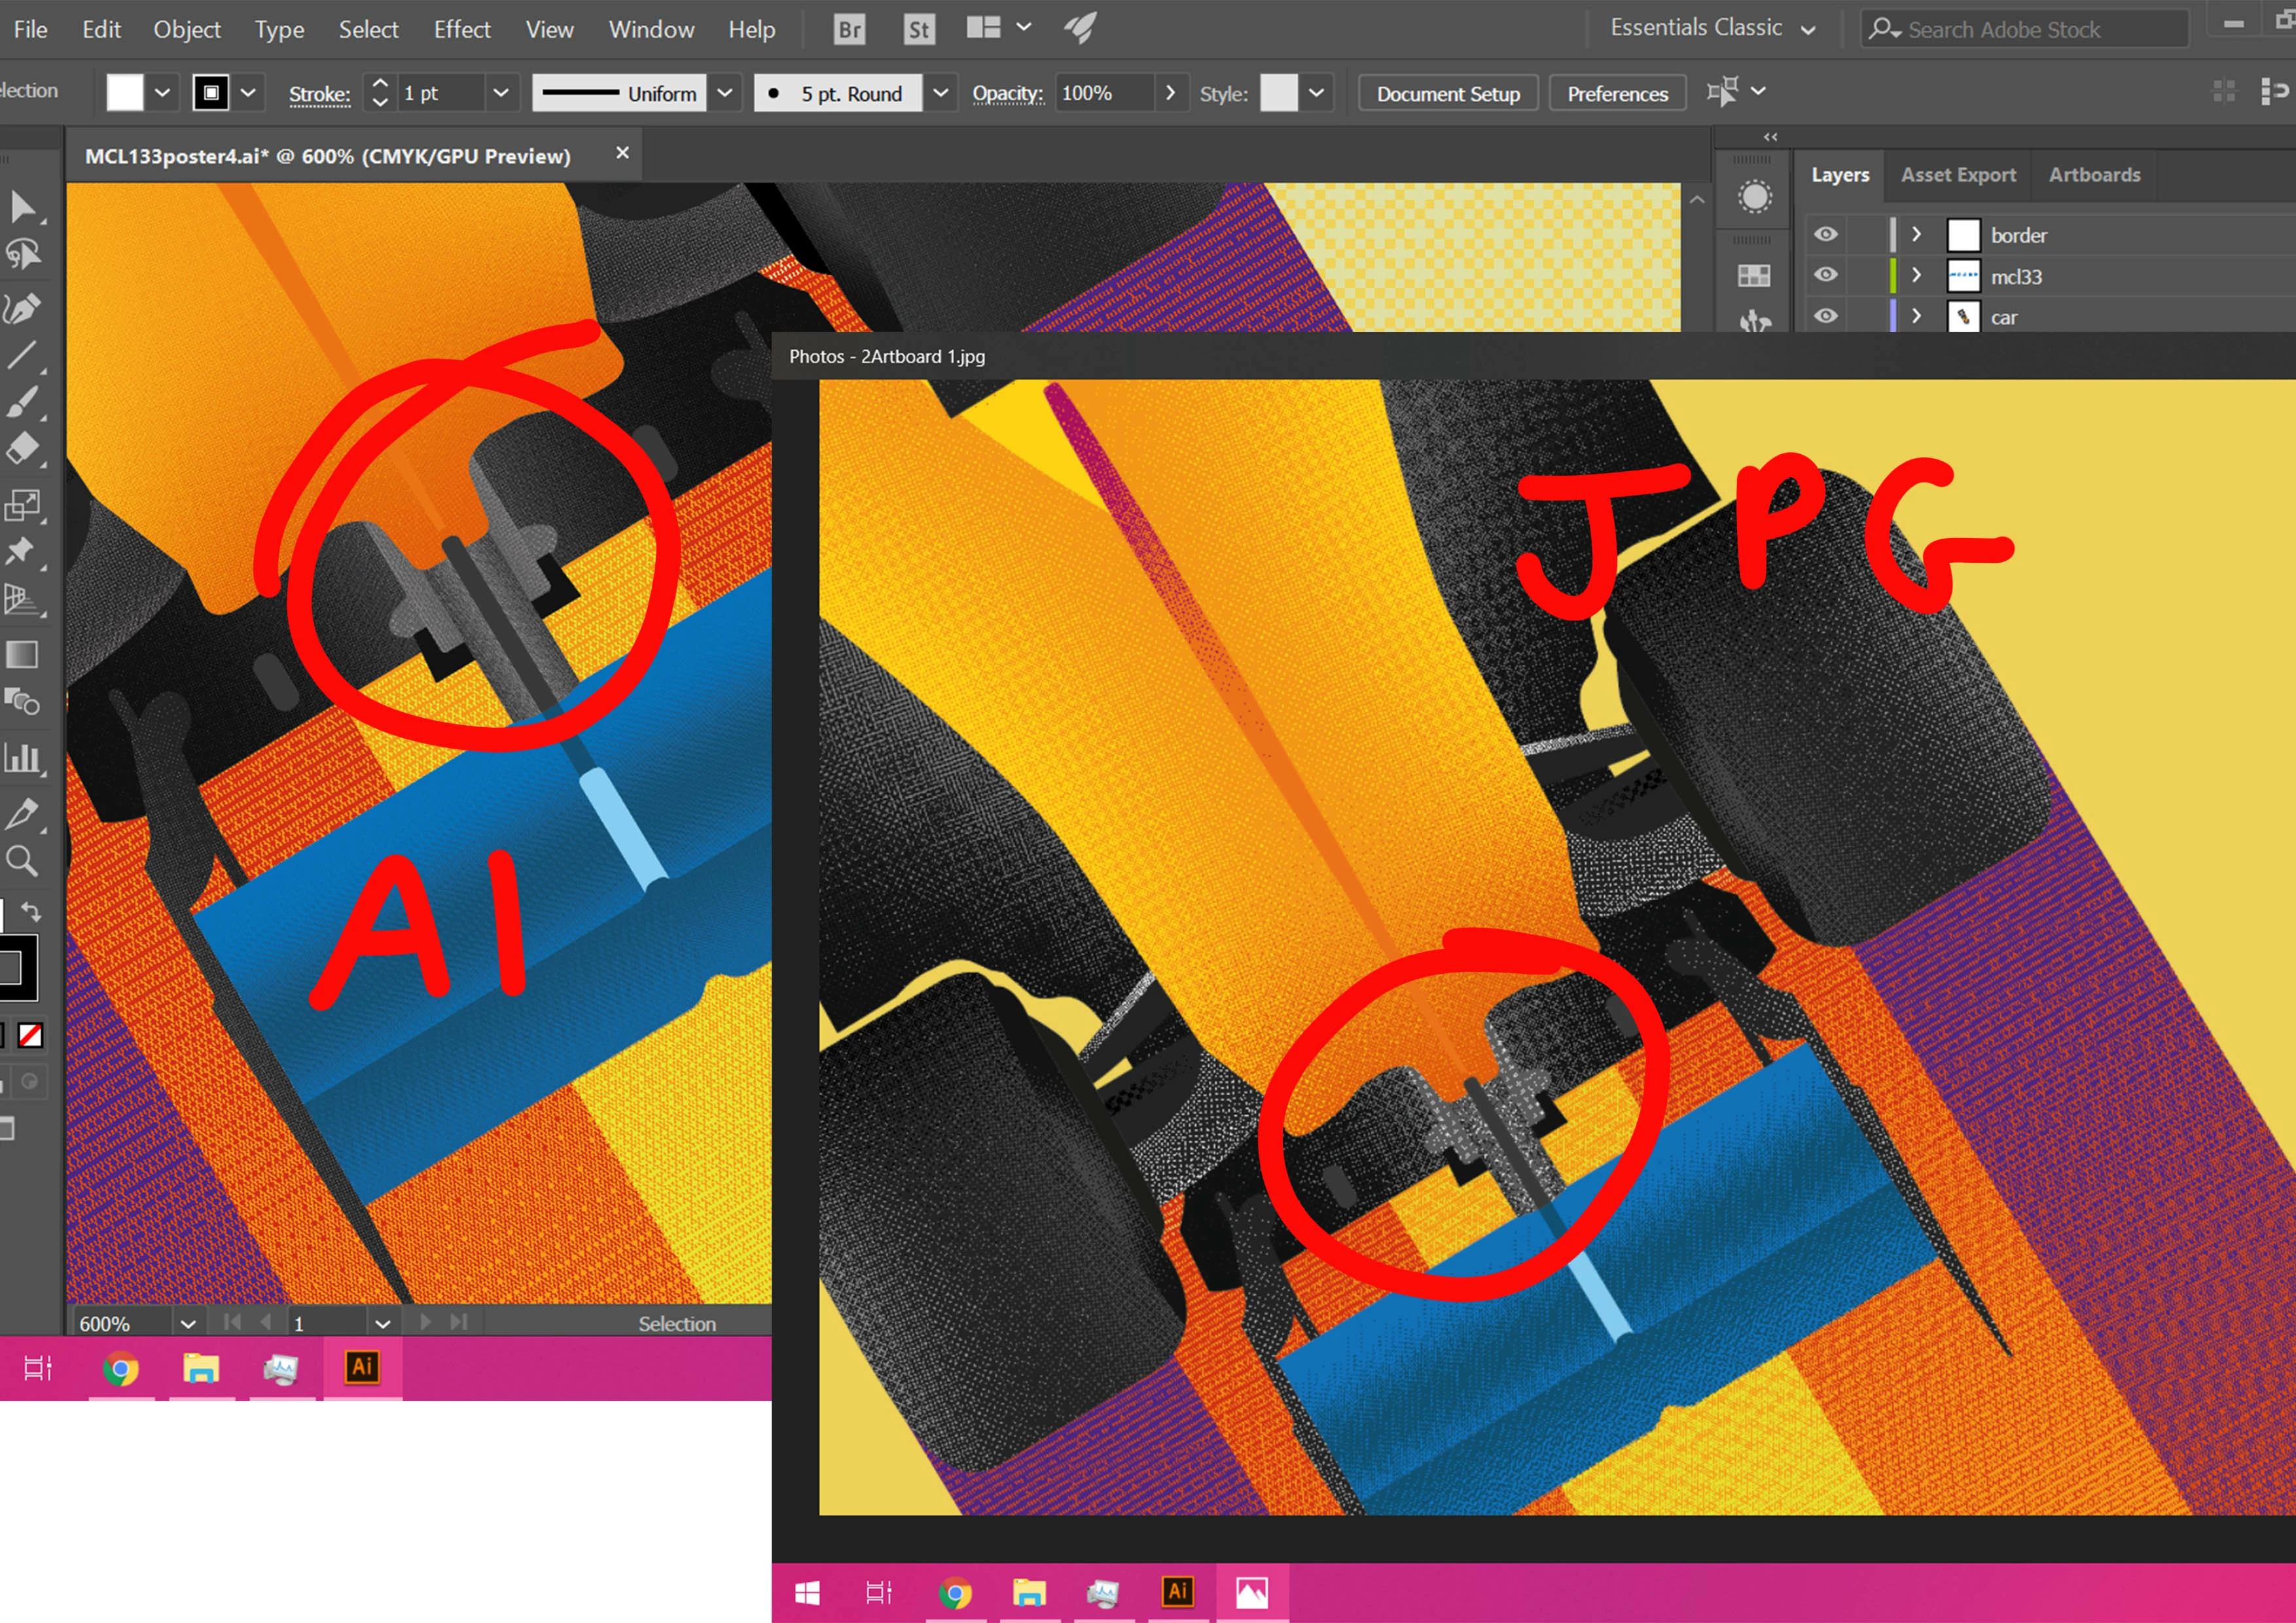Open the stroke weight dropdown
The image size is (2296, 1623).
[x=501, y=93]
